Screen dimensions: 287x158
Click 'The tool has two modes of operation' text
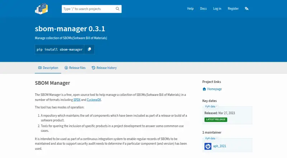click(x=60, y=107)
